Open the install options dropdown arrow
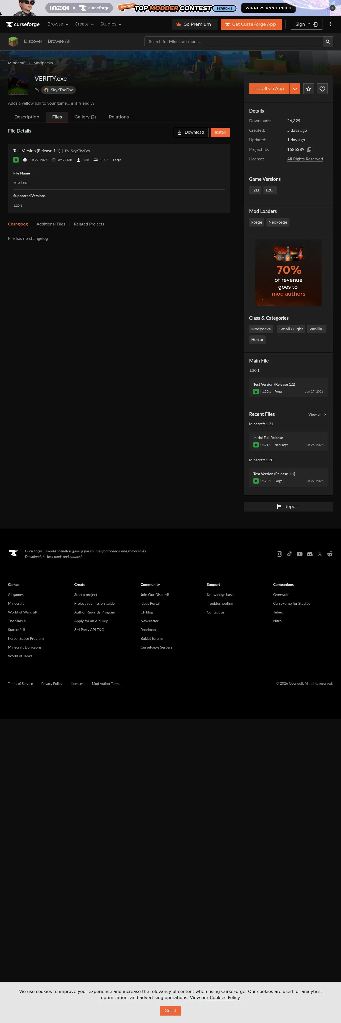 (295, 89)
